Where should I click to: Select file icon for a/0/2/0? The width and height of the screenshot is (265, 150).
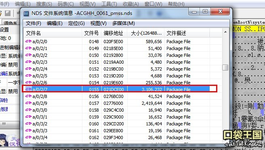(x=29, y=42)
